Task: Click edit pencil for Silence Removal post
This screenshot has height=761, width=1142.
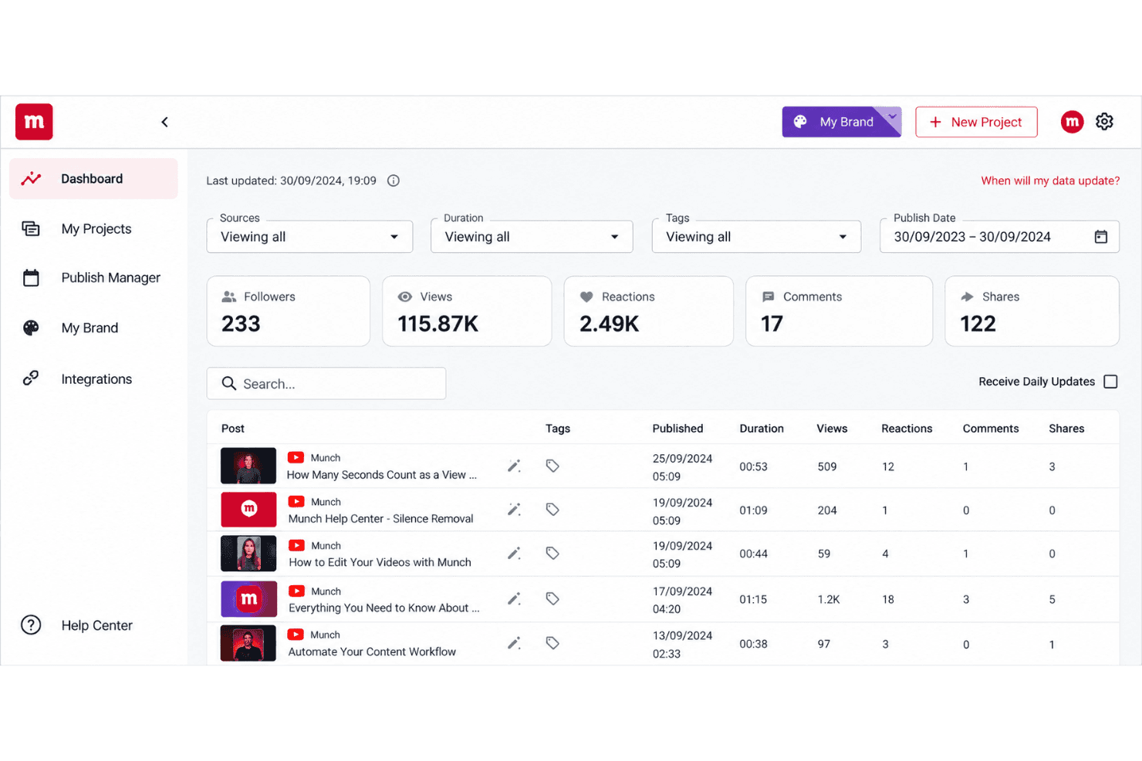Action: (x=514, y=510)
